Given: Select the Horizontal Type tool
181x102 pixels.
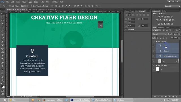Looking at the screenshot, I should coord(3,66).
